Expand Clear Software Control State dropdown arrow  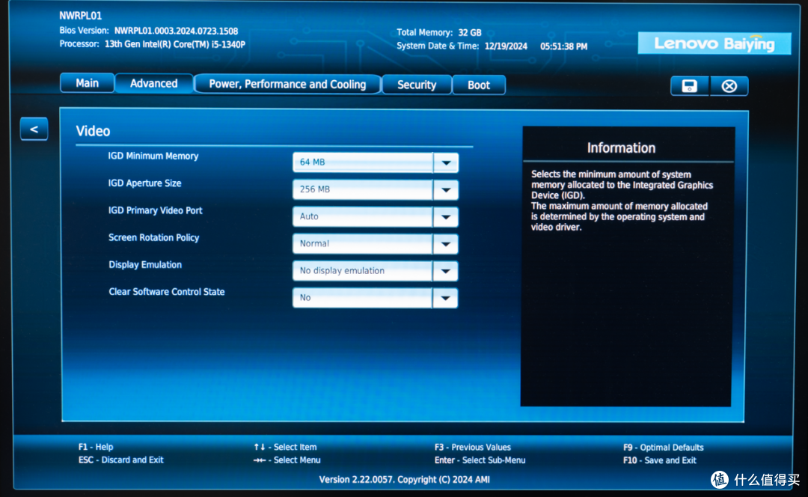click(x=446, y=297)
